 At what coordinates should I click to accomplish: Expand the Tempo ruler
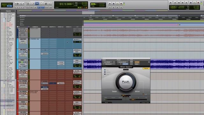point(18,21)
